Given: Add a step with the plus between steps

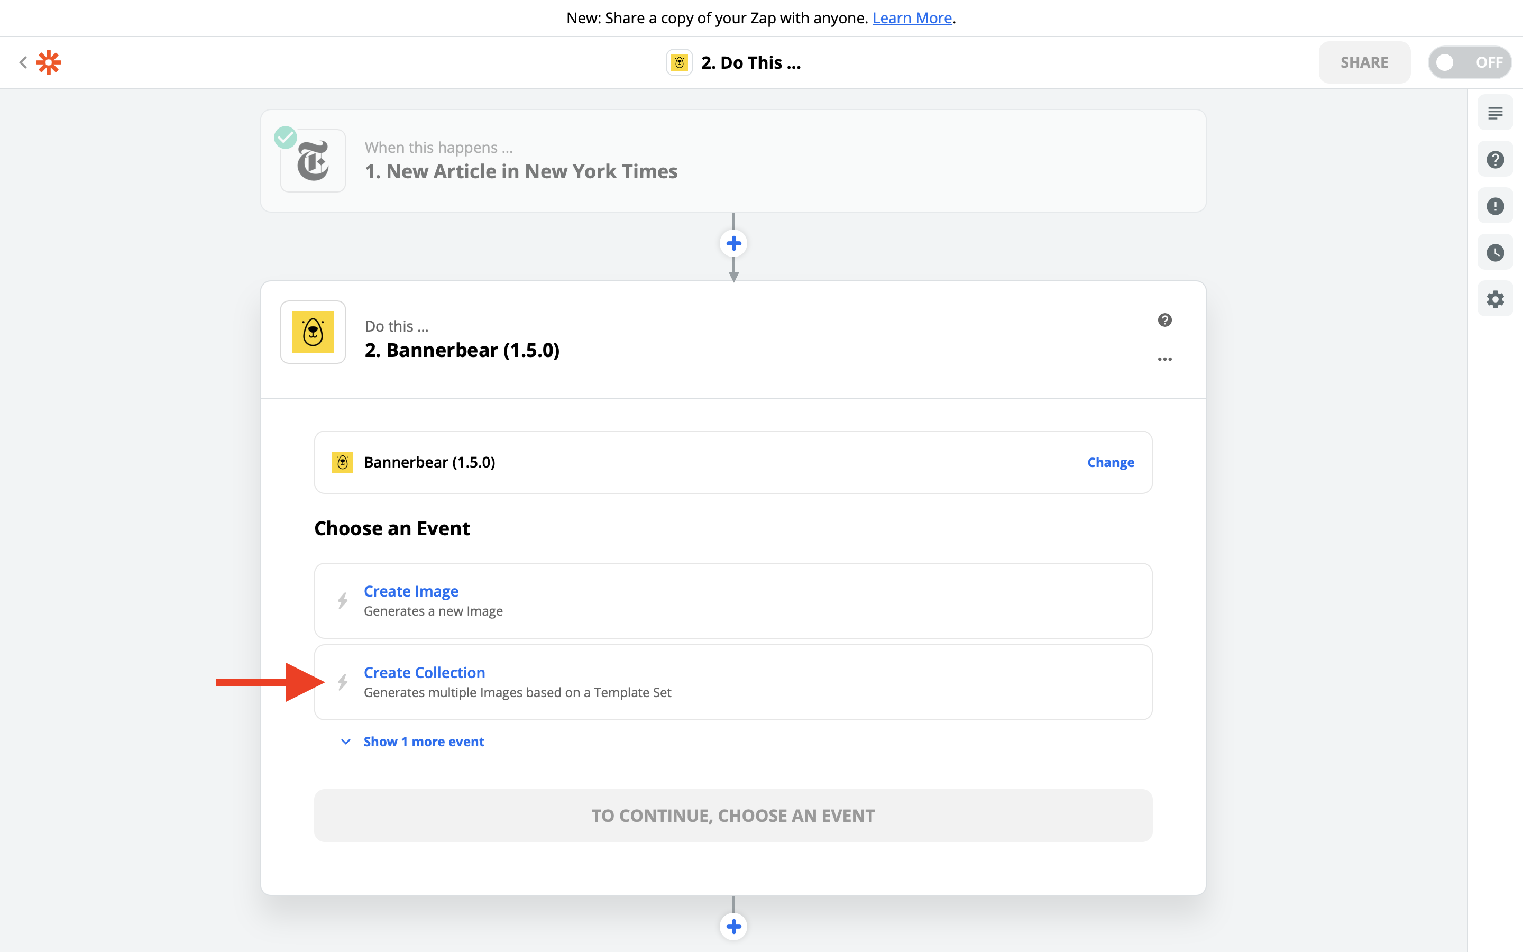Looking at the screenshot, I should point(733,243).
